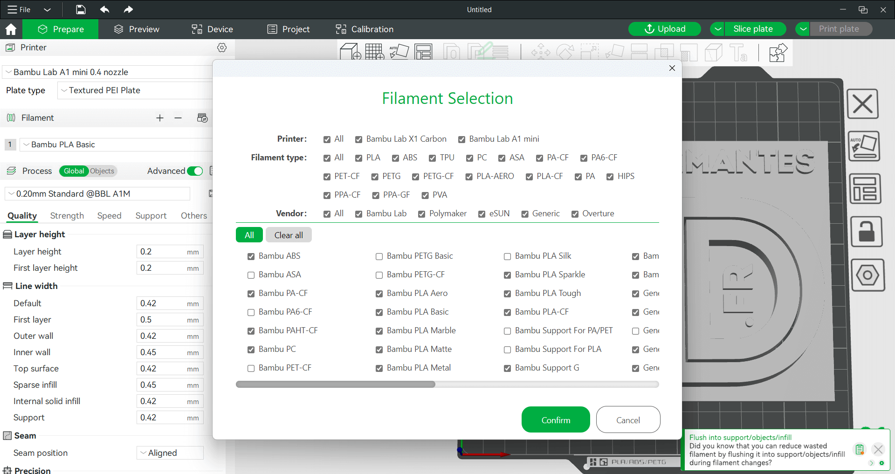This screenshot has width=895, height=474.
Task: Click the plate Auto orient icon
Action: (x=864, y=146)
